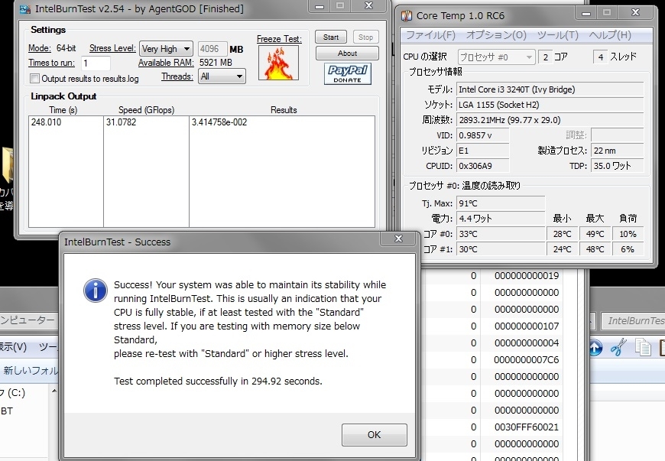Click the scroll-up arrow in Explorer folder pane
This screenshot has height=461, width=665.
(x=54, y=391)
